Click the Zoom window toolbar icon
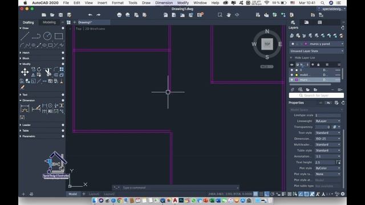 (x=220, y=15)
